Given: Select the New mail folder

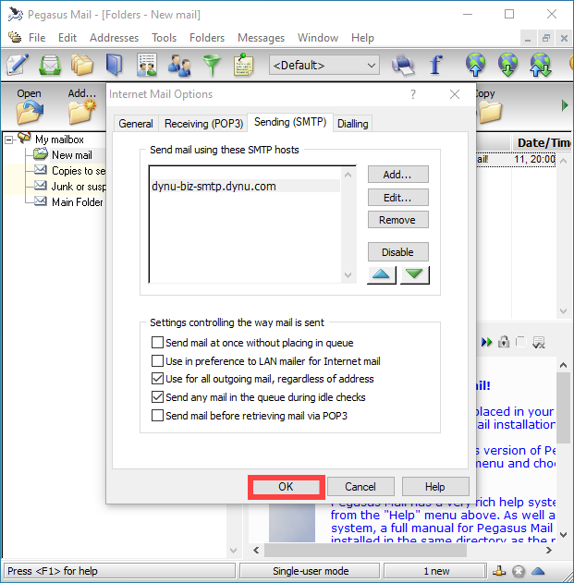Looking at the screenshot, I should coord(72,155).
